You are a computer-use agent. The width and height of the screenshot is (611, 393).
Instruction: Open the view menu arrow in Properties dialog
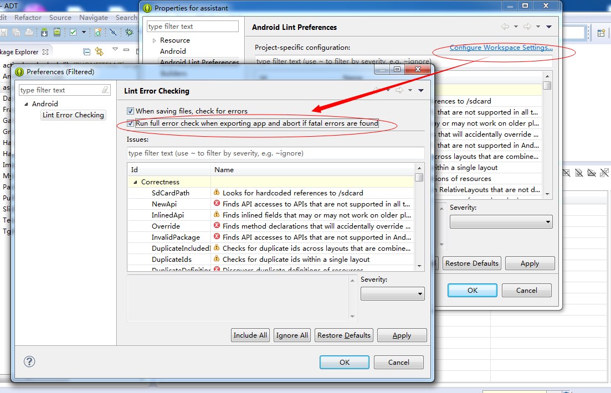coord(548,27)
